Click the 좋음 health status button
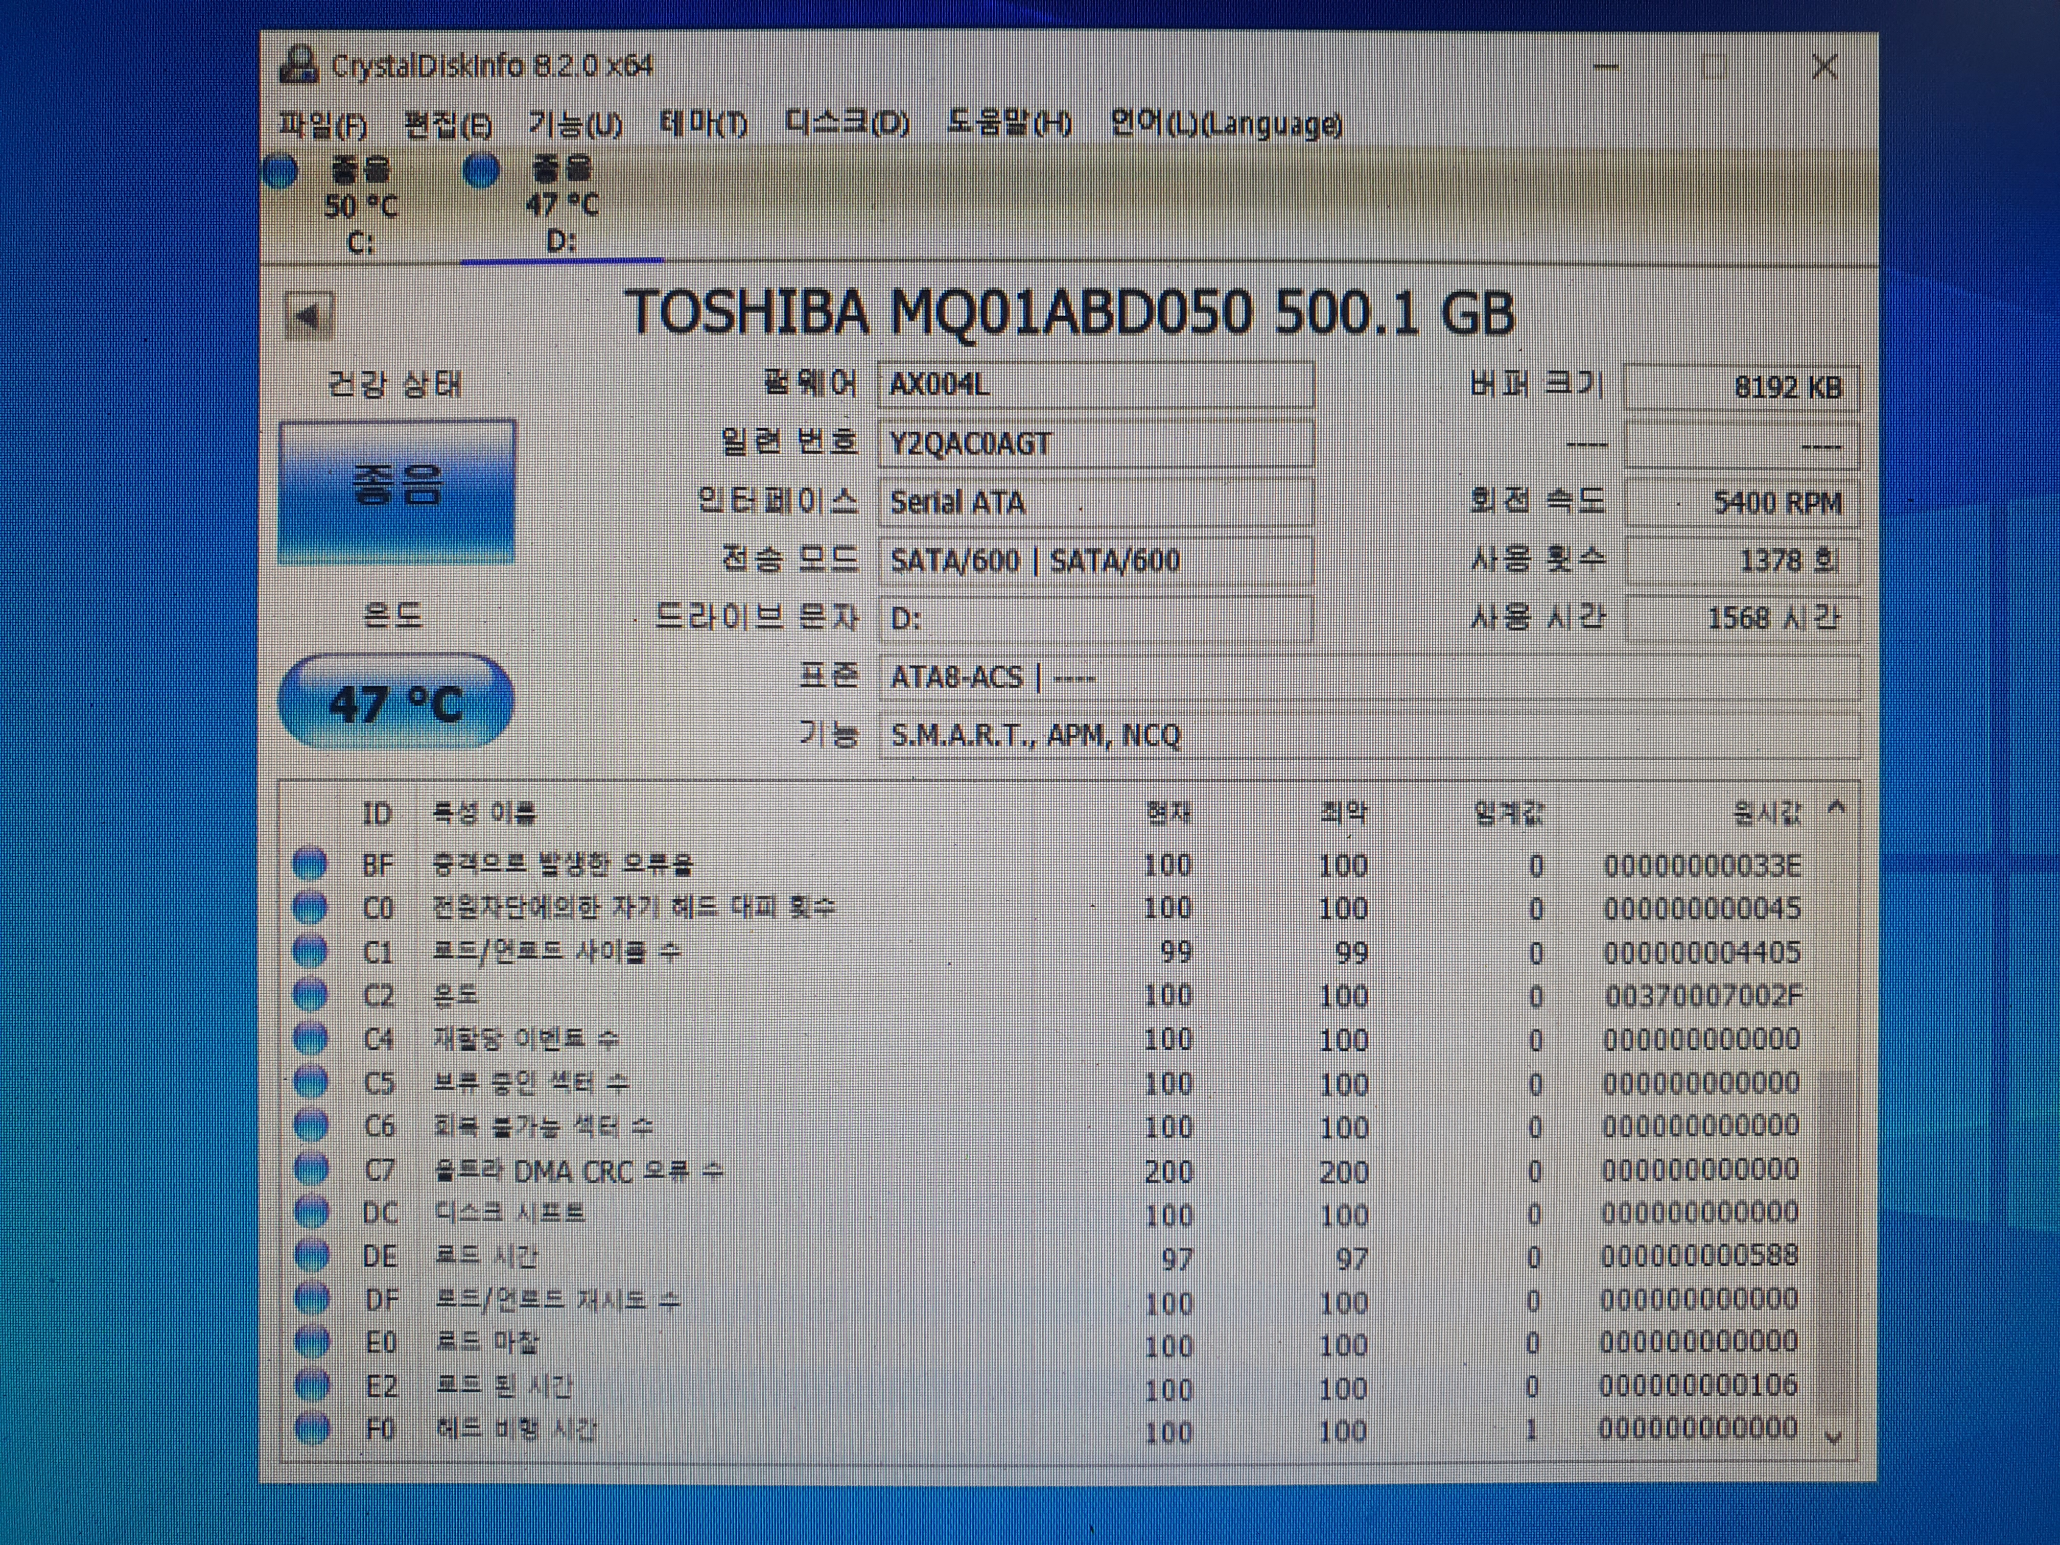 coord(396,491)
